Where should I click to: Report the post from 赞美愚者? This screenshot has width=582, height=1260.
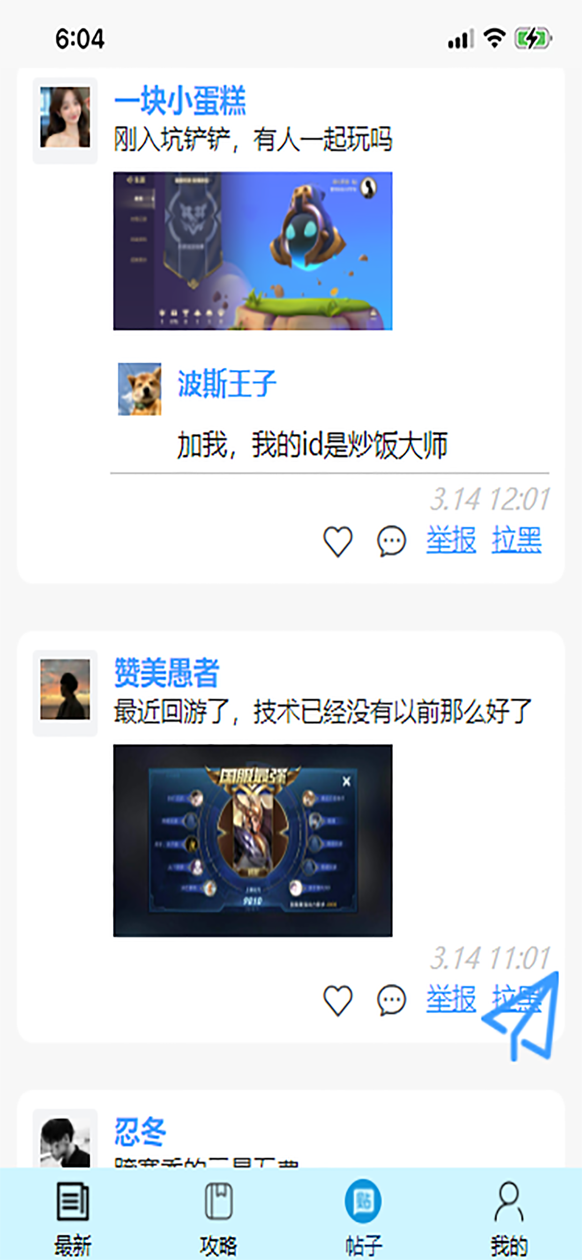450,998
